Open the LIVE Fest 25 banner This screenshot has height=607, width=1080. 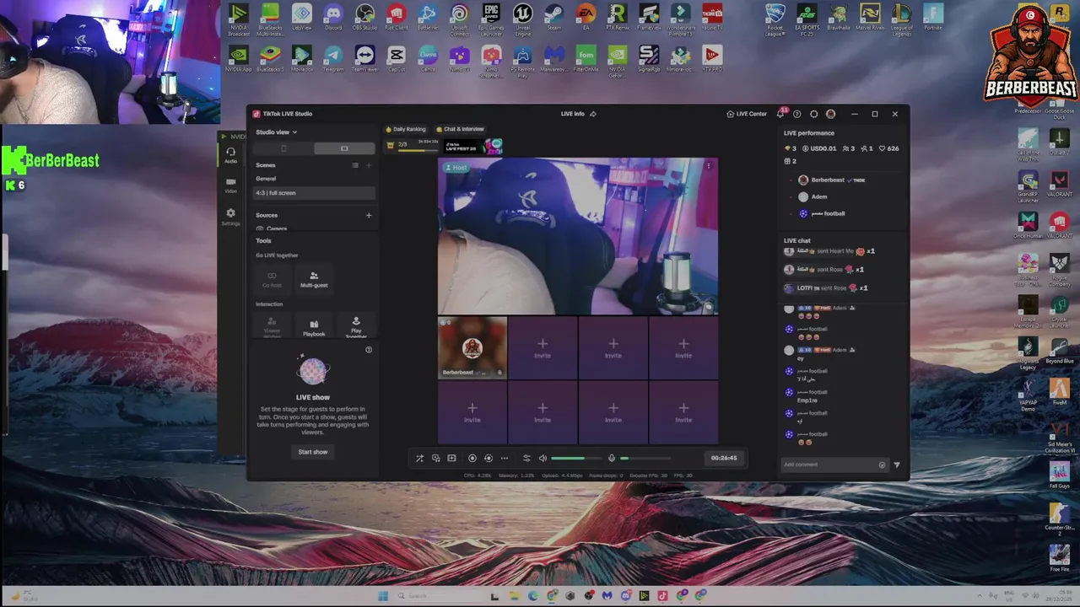coord(473,147)
